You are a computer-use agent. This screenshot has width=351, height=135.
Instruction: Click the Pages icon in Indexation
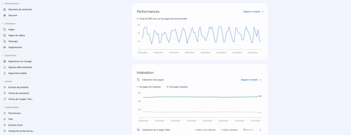pos(4,29)
